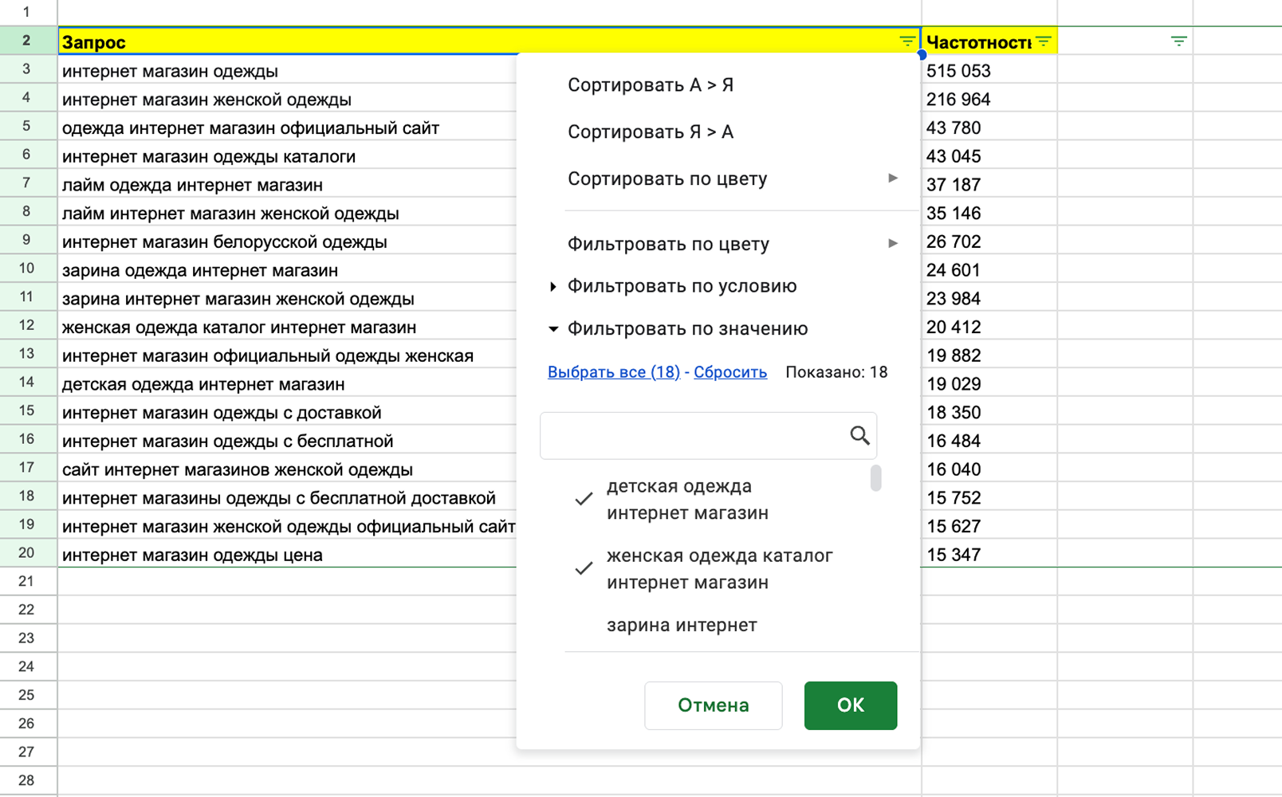Apply the filter with the ОК button

(x=850, y=705)
